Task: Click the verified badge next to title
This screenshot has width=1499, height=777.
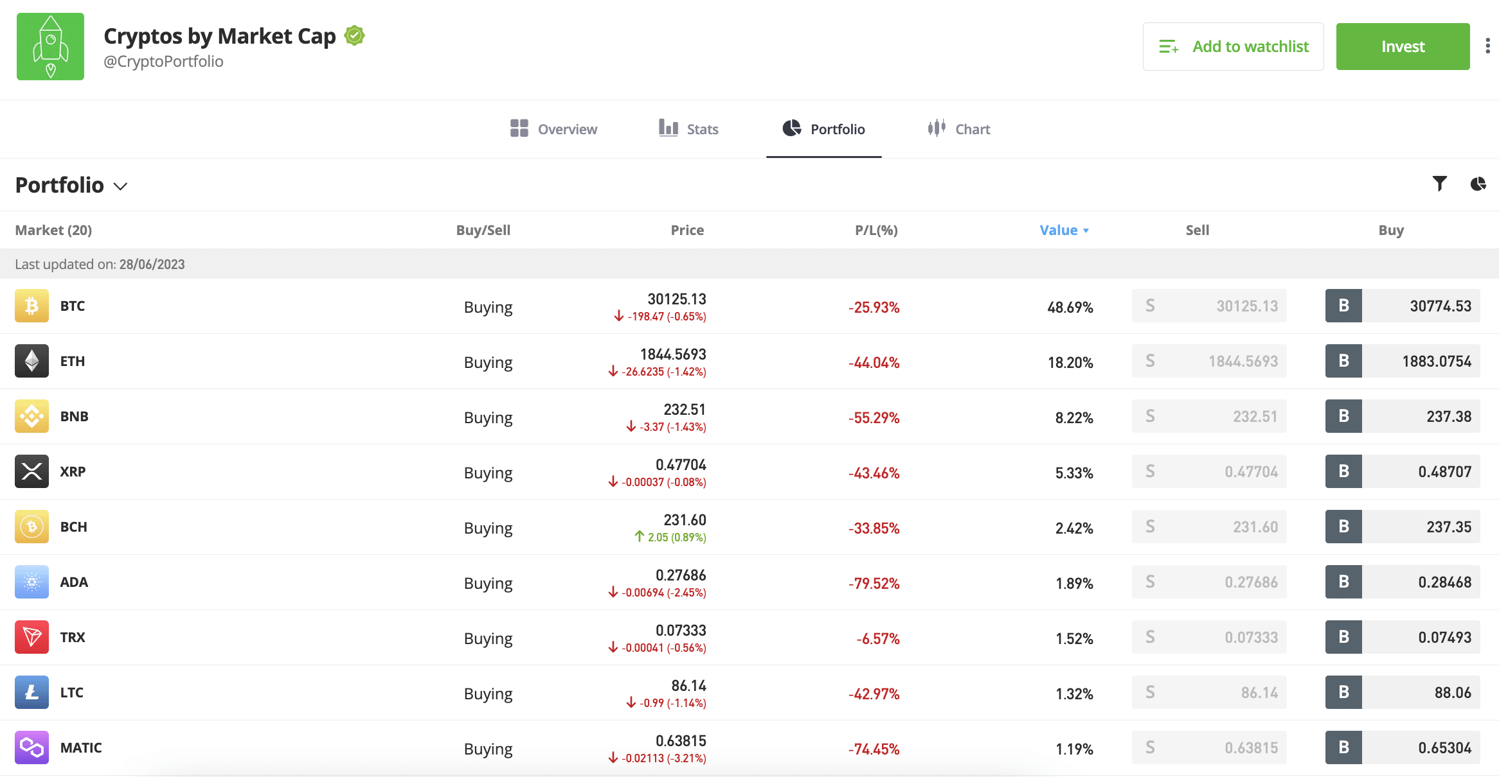Action: click(x=354, y=35)
